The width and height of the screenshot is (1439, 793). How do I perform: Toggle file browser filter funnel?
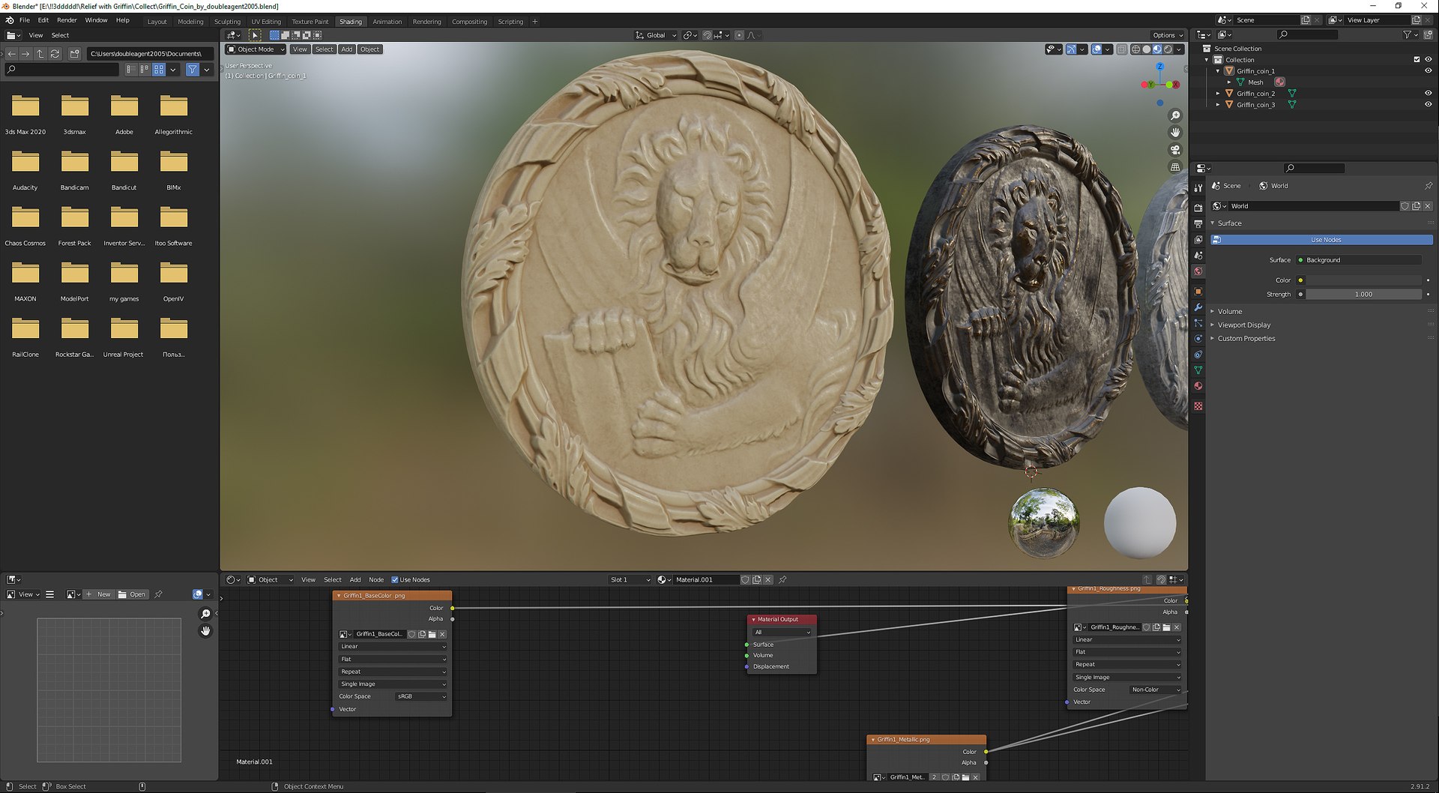[193, 70]
